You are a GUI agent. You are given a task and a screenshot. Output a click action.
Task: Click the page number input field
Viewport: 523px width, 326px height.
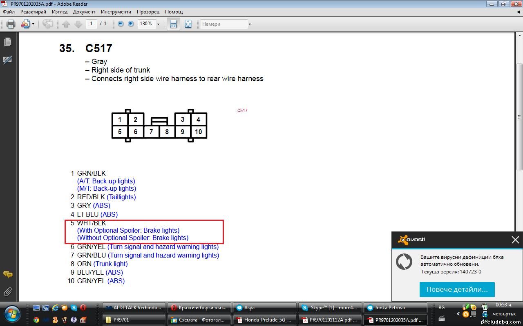coord(91,24)
